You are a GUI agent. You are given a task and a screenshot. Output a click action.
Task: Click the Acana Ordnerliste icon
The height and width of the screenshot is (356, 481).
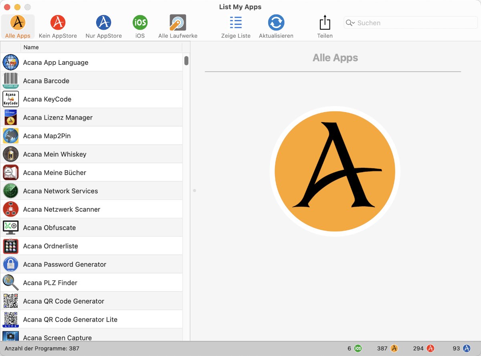(11, 246)
